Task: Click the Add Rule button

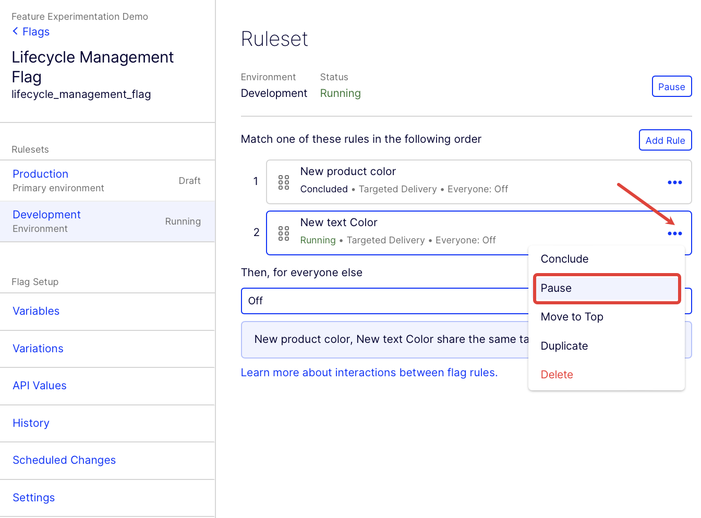Action: tap(665, 140)
